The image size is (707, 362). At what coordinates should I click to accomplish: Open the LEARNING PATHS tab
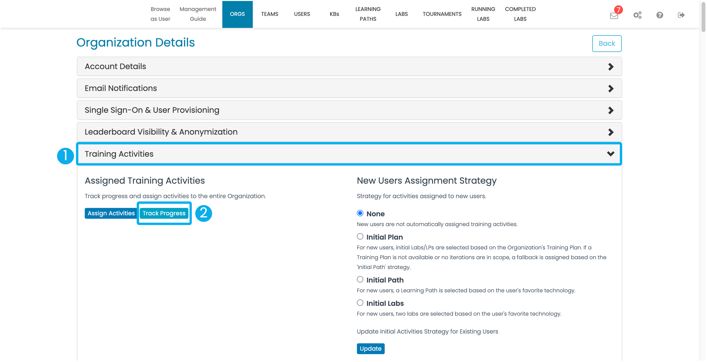pyautogui.click(x=368, y=14)
